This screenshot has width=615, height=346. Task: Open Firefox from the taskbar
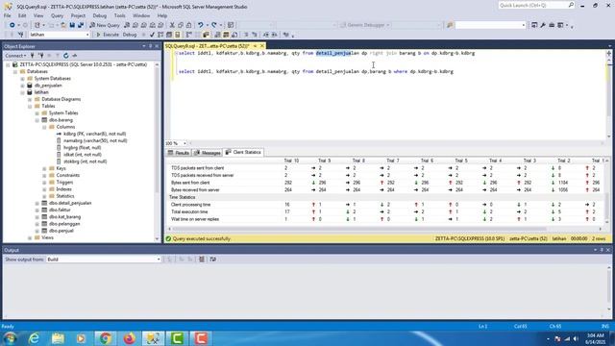[x=129, y=338]
